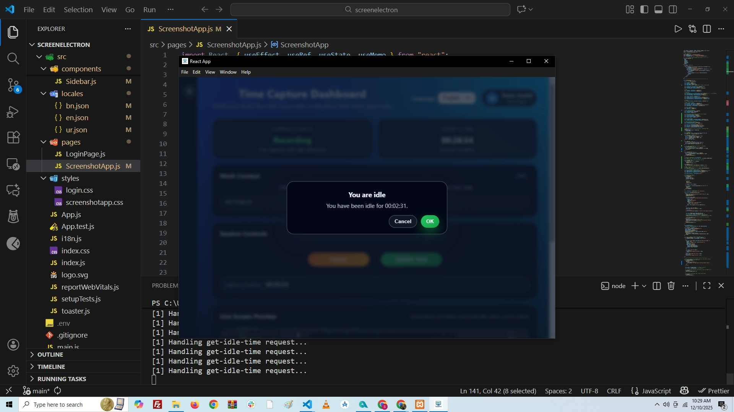Toggle the bottom Panel layout icon
The height and width of the screenshot is (412, 734).
coord(658,10)
